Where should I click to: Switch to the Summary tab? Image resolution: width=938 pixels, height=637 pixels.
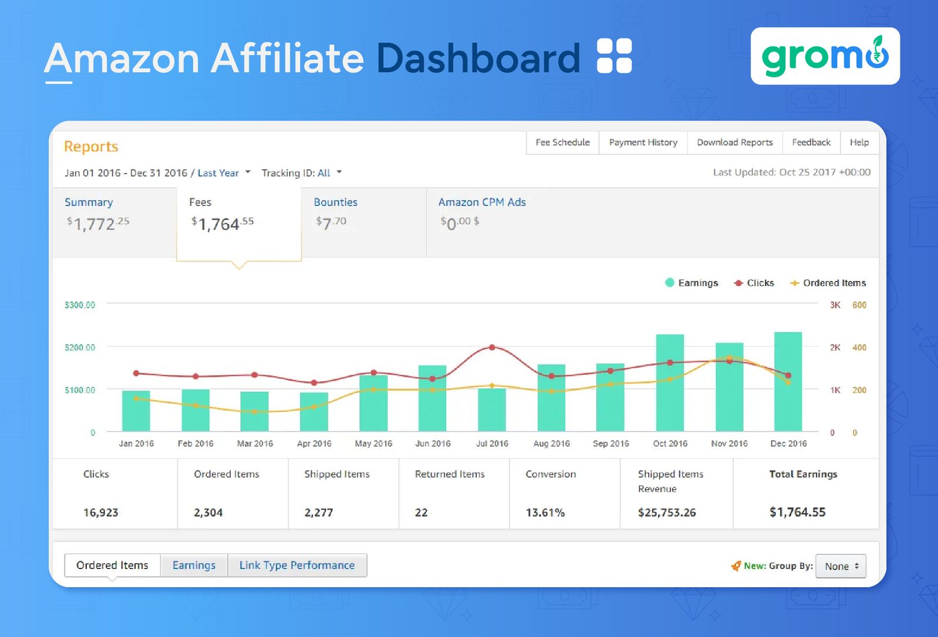(x=89, y=202)
